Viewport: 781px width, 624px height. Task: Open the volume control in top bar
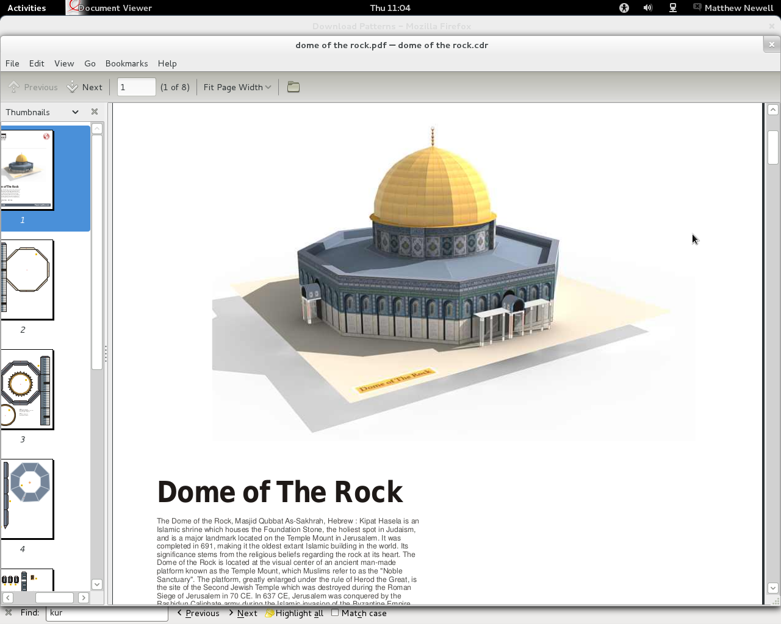[x=648, y=8]
